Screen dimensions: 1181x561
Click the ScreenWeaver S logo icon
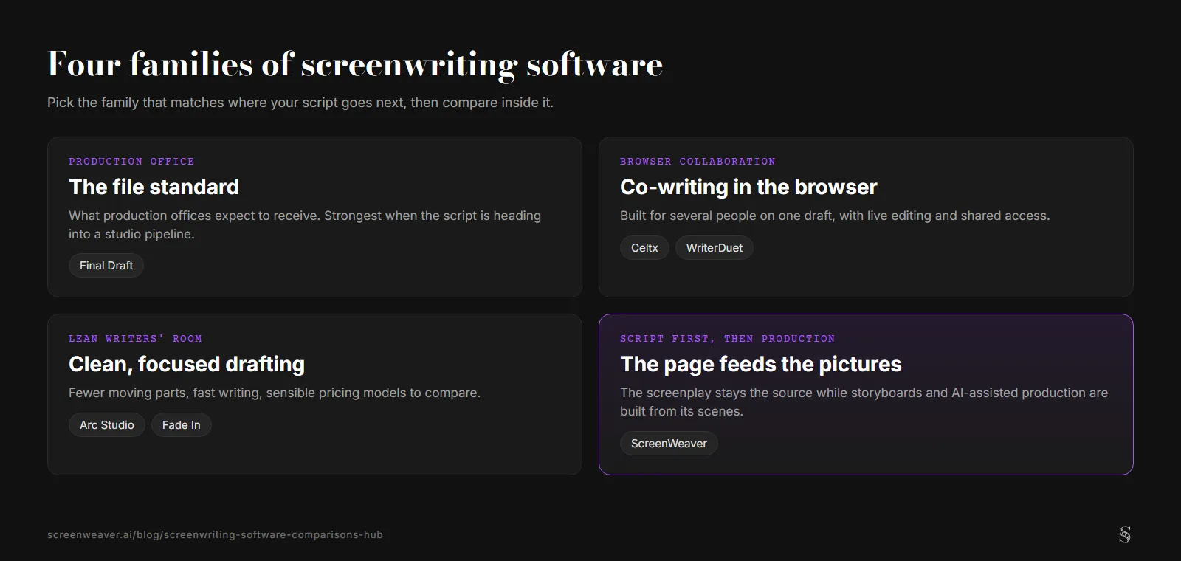1124,534
